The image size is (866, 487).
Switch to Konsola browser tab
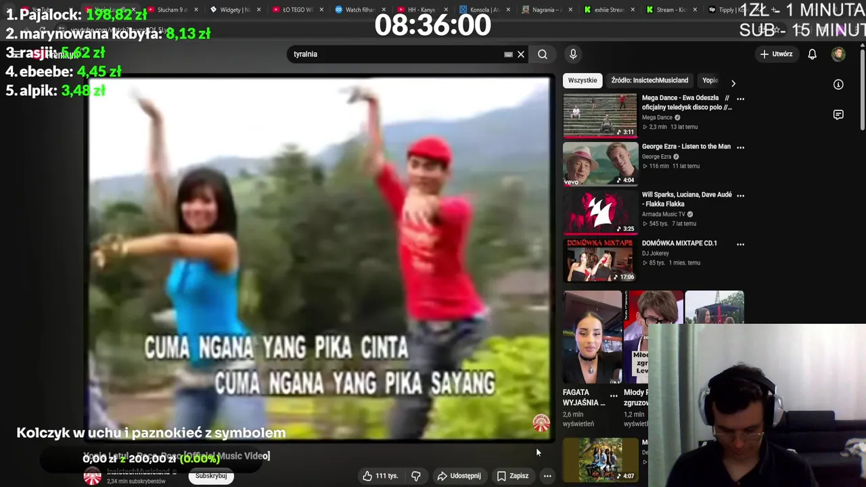click(x=484, y=9)
